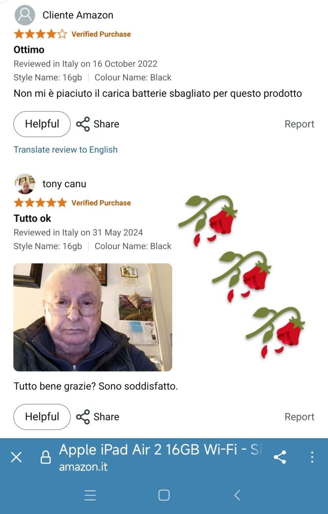Go back using Android back arrow
The width and height of the screenshot is (328, 514).
237,495
